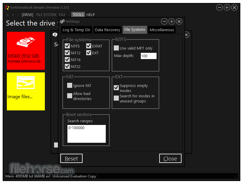
Task: Maximize the Settings dialog
Action: [x=172, y=21]
